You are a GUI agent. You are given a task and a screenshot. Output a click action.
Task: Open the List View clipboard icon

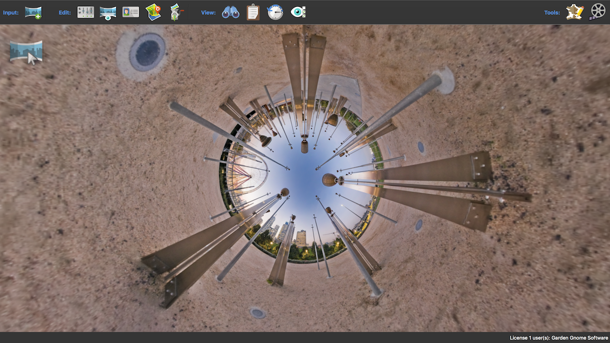(253, 12)
